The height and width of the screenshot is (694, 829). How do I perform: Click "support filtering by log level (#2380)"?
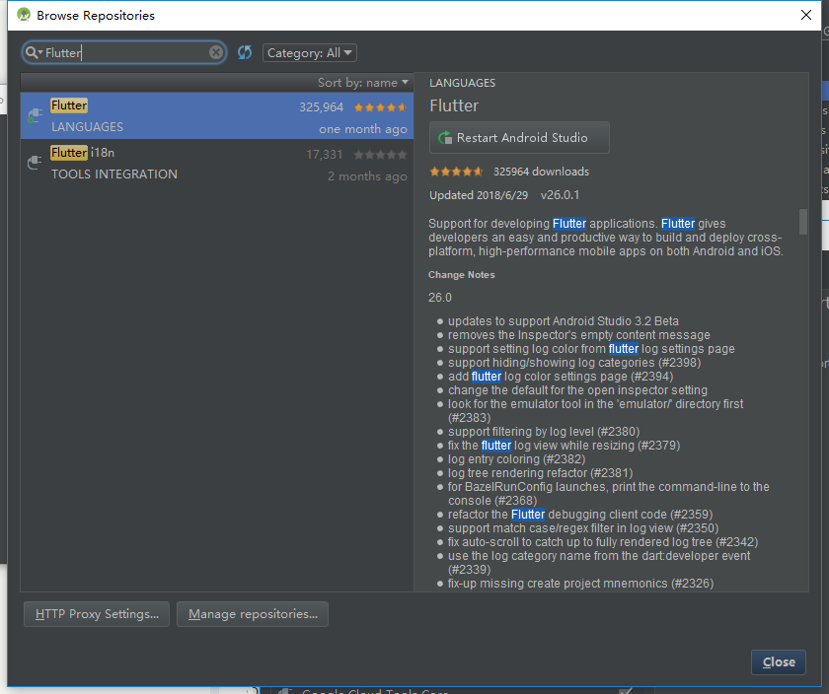(x=544, y=432)
